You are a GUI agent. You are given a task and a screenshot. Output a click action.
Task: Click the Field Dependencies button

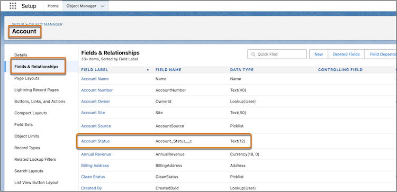point(381,54)
